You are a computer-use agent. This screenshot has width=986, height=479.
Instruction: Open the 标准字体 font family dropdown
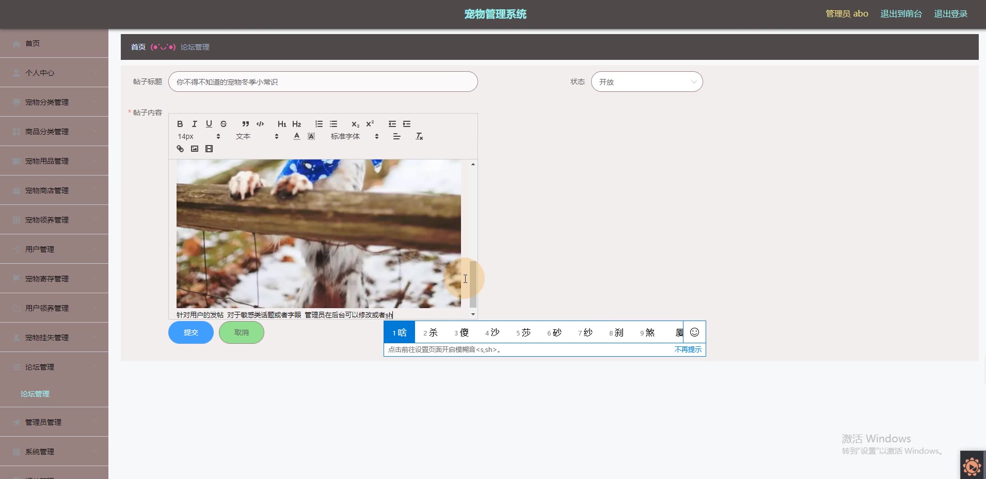[355, 136]
